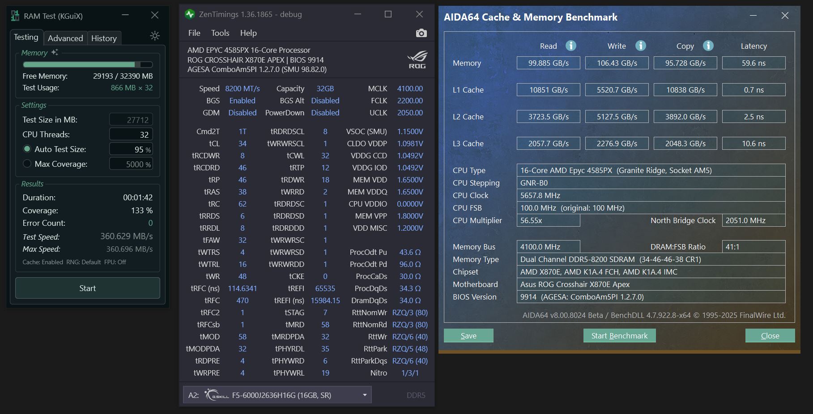Switch to the Advanced tab in RAM Test
The image size is (813, 414).
tap(65, 38)
